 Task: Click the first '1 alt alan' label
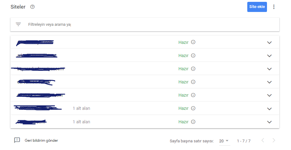[81, 108]
